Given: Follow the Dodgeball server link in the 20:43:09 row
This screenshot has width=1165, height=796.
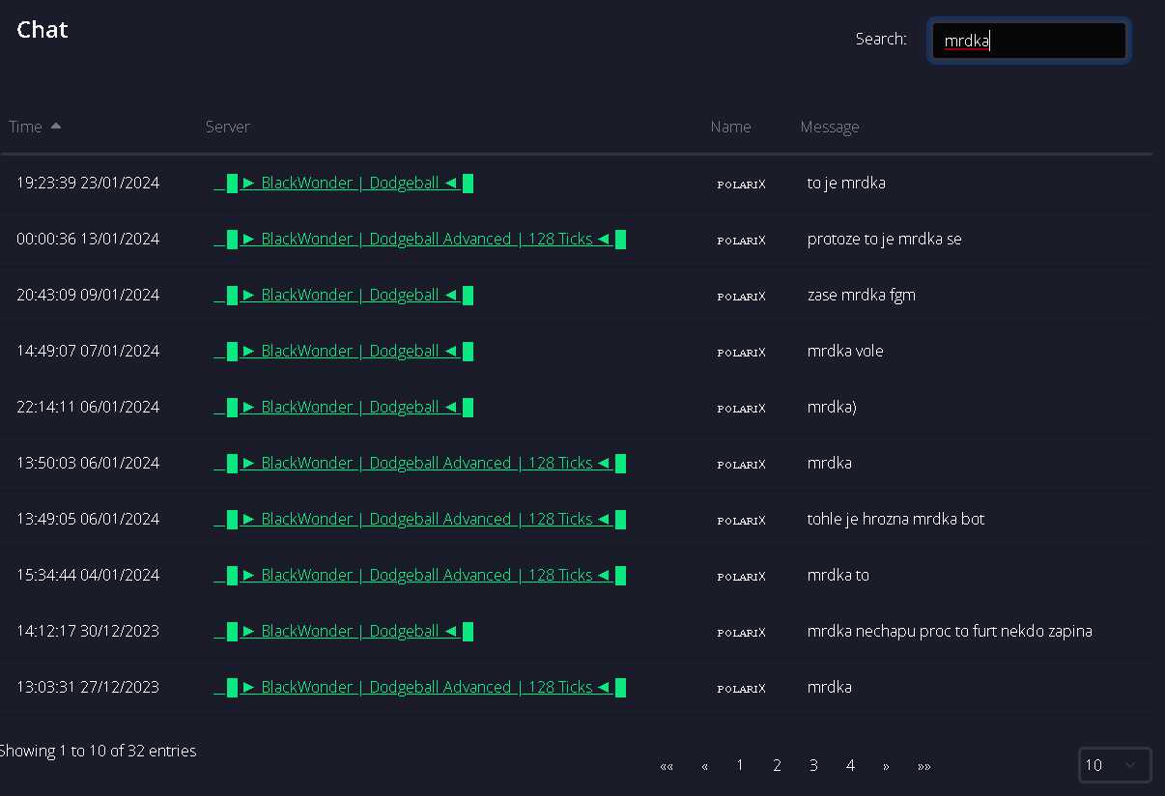Looking at the screenshot, I should point(343,296).
